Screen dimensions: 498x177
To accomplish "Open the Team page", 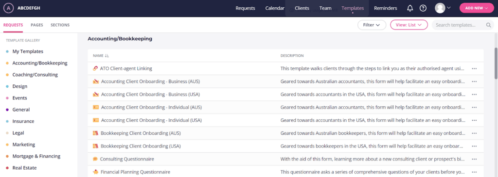I will (325, 8).
